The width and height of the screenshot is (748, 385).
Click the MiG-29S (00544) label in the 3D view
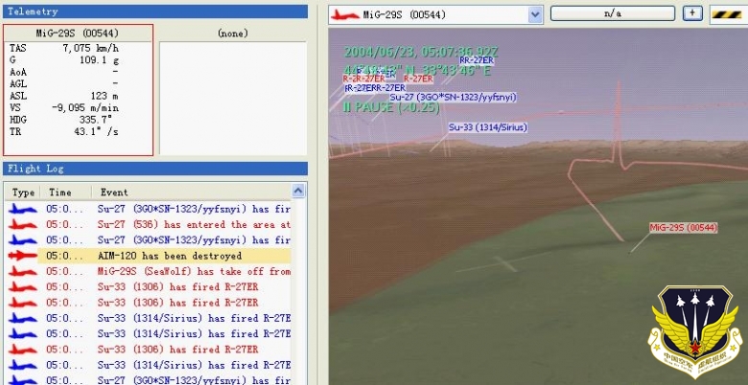(683, 228)
